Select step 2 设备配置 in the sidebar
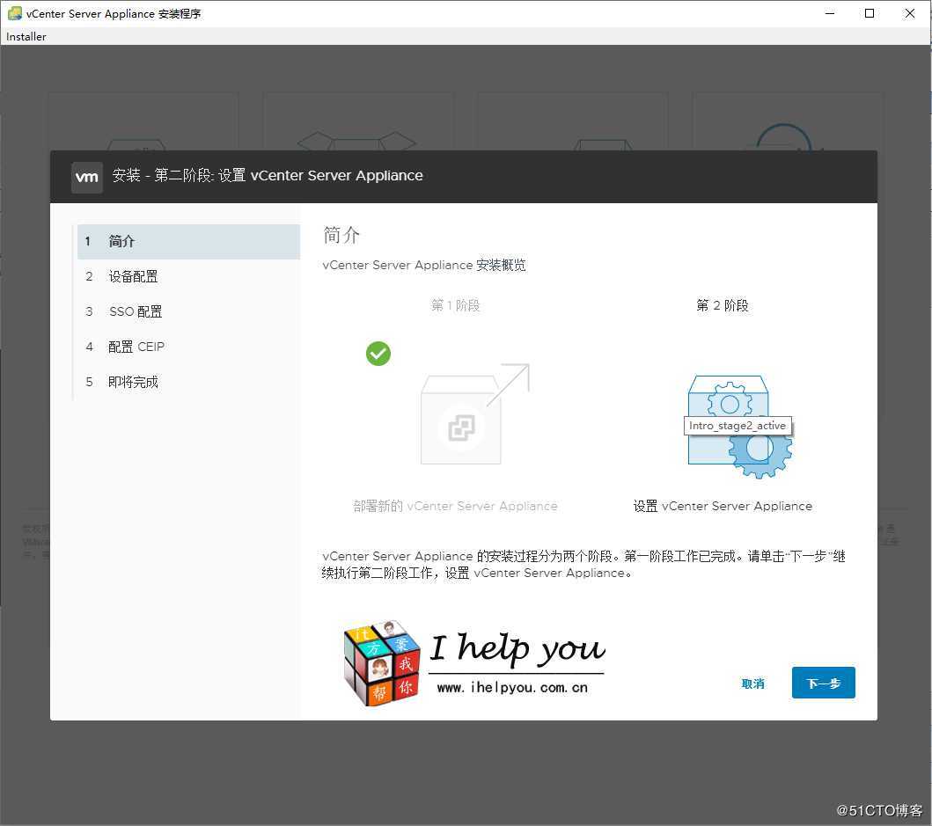932x826 pixels. click(x=188, y=276)
